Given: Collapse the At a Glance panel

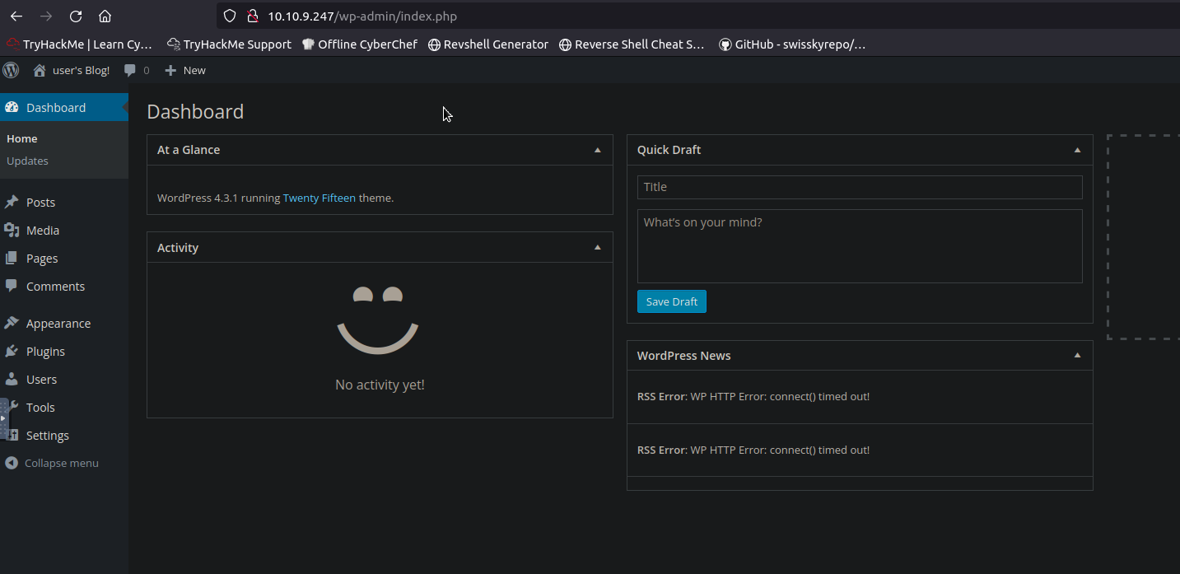Looking at the screenshot, I should coord(597,150).
